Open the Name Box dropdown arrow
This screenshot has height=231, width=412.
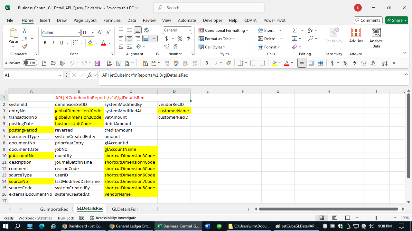(60, 75)
